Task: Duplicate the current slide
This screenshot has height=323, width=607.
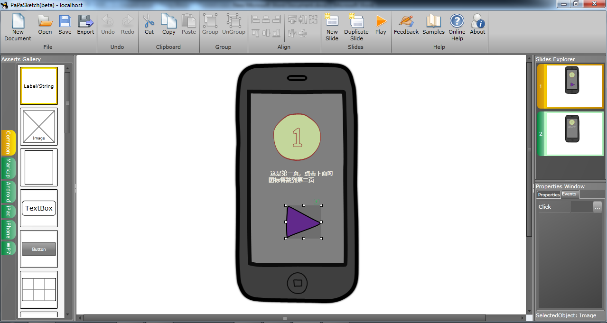Action: tap(356, 28)
